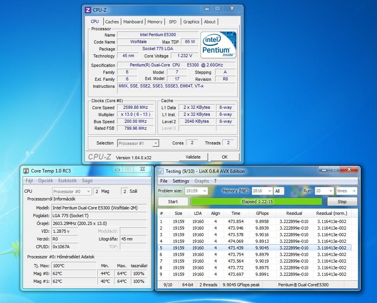Switch to the Caches tab in CPU-Z
Screen dimensions: 377x303
pyautogui.click(x=112, y=22)
